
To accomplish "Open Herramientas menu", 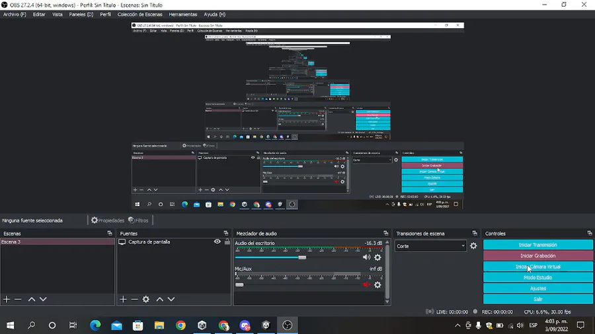I will point(183,15).
